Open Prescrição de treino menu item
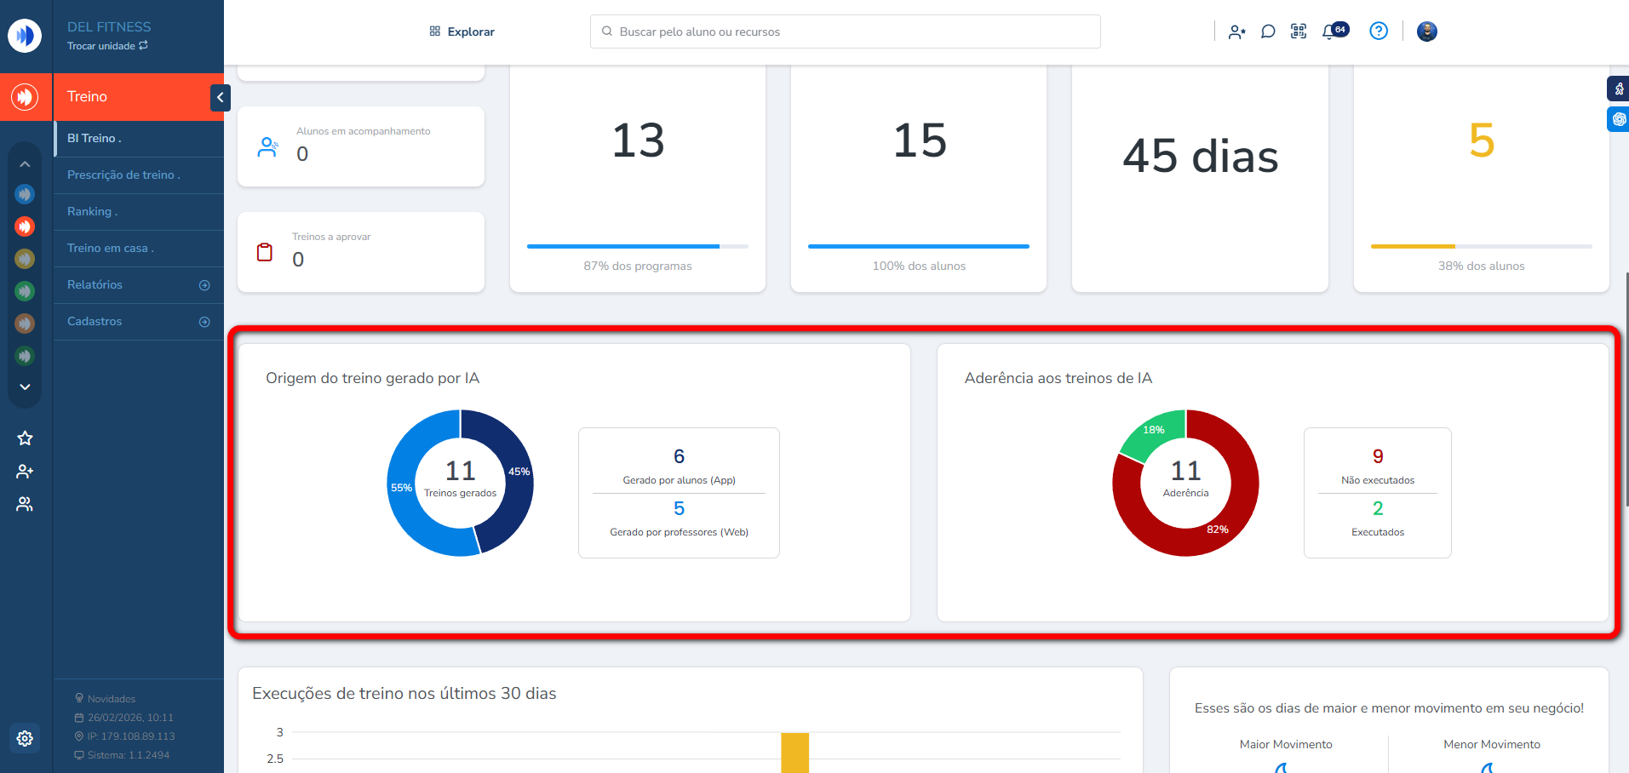Viewport: 1629px width, 773px height. point(123,175)
